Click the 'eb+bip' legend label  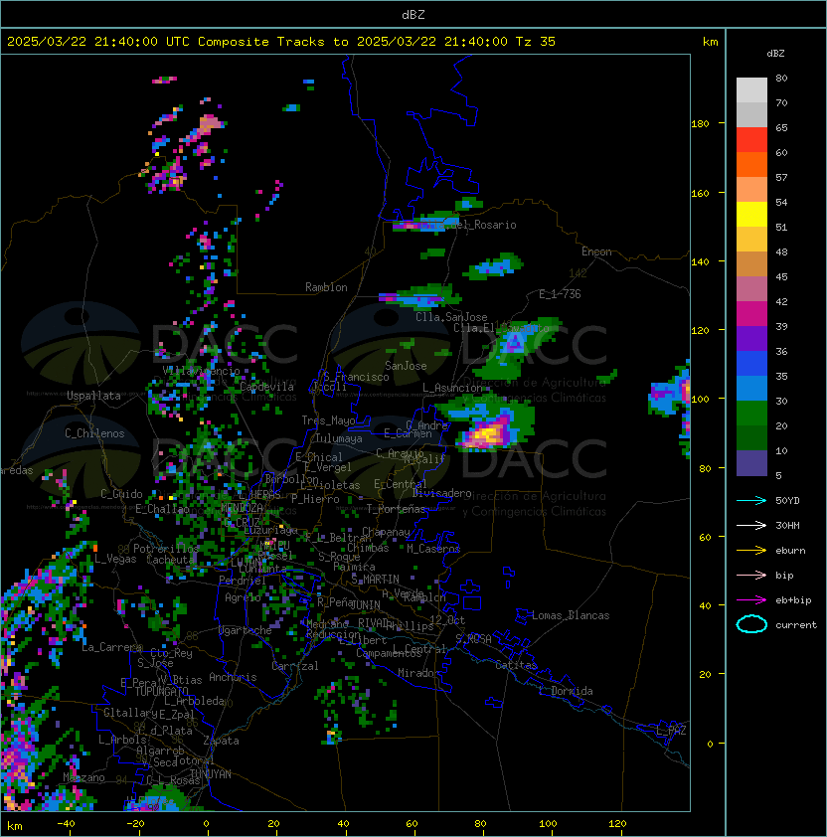[x=793, y=600]
